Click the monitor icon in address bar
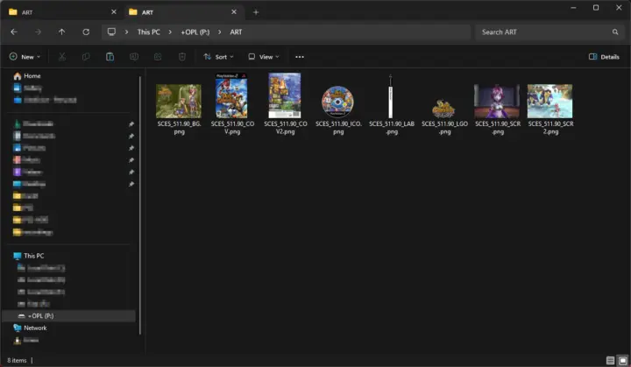631x367 pixels. click(111, 32)
